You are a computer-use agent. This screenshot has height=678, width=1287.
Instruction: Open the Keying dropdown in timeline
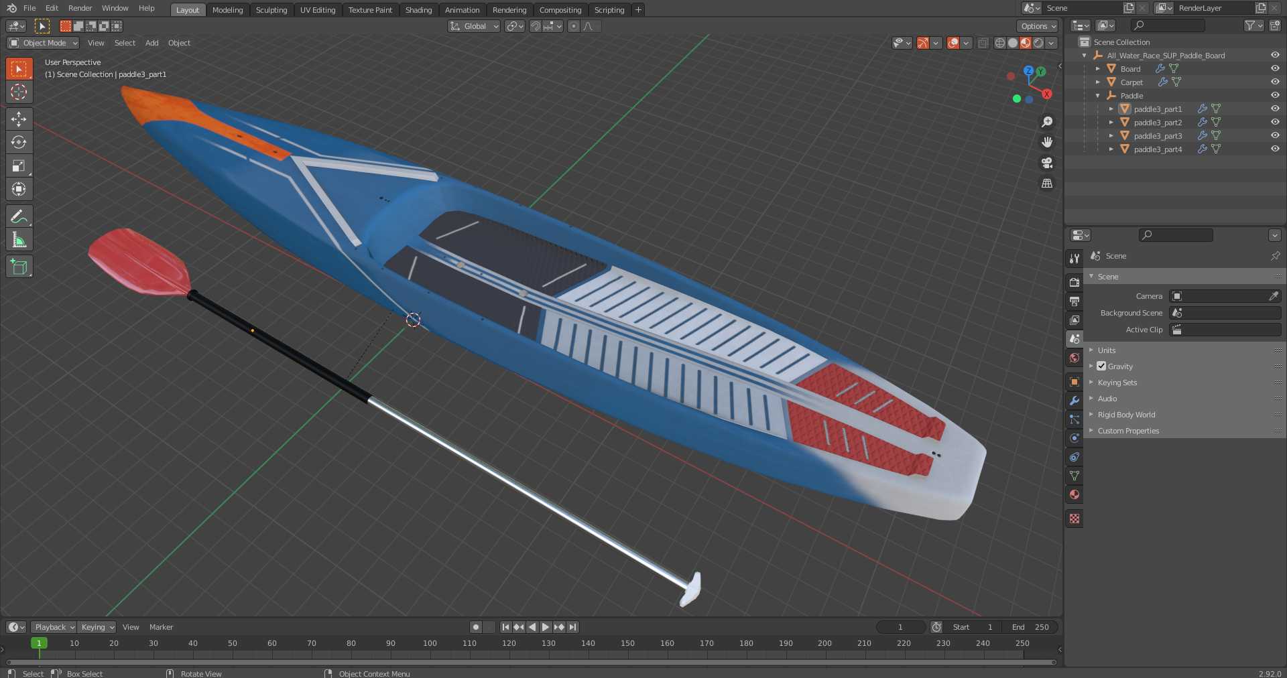[97, 627]
